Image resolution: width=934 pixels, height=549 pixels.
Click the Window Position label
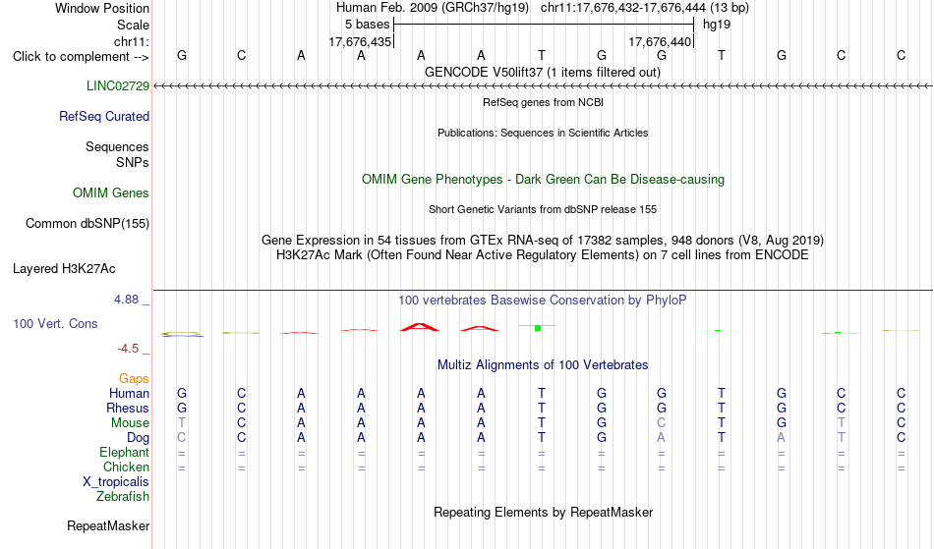click(102, 9)
